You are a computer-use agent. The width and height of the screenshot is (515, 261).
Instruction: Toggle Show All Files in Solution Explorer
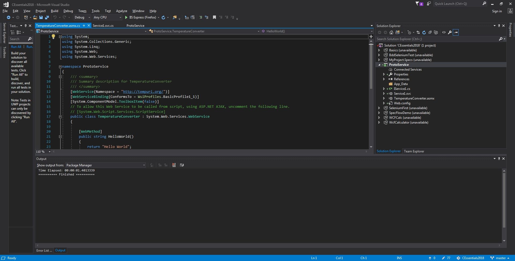coord(436,32)
